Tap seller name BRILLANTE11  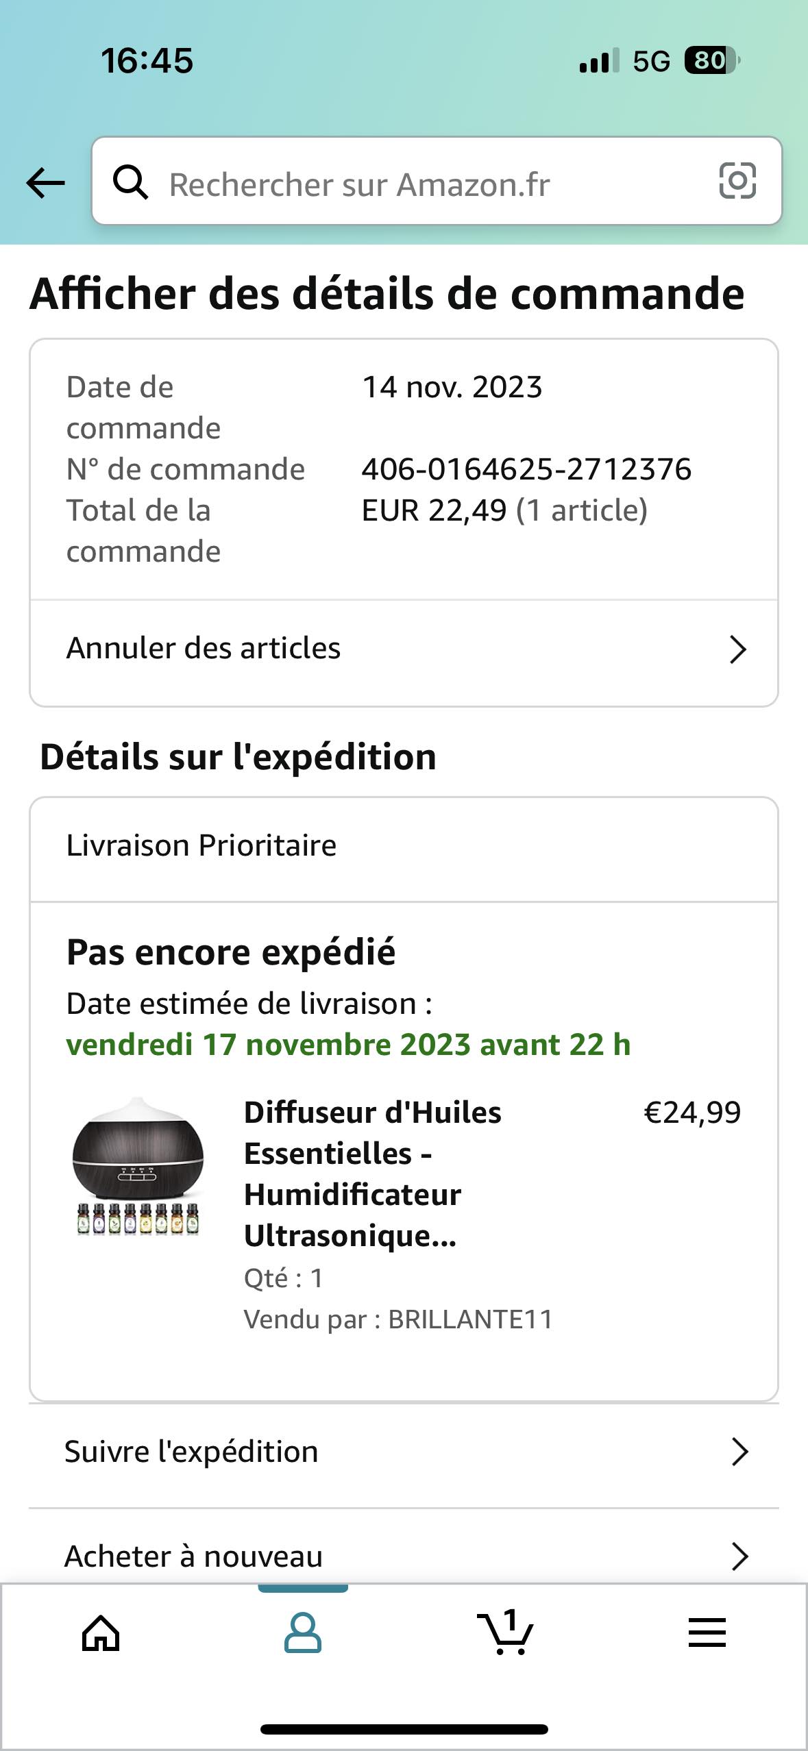(x=470, y=1319)
